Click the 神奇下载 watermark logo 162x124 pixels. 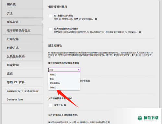click(148, 118)
